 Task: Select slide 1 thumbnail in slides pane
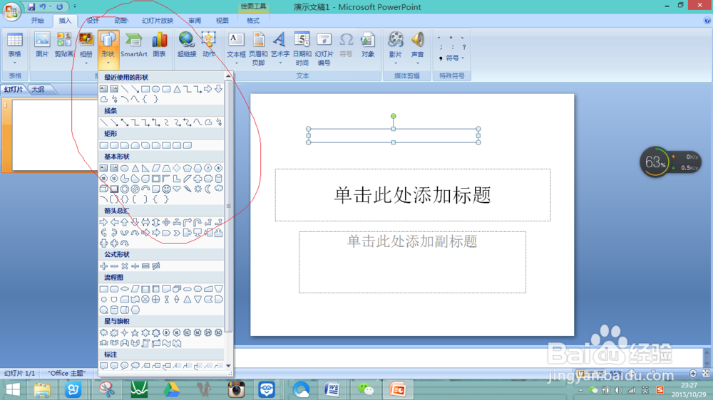coord(55,135)
